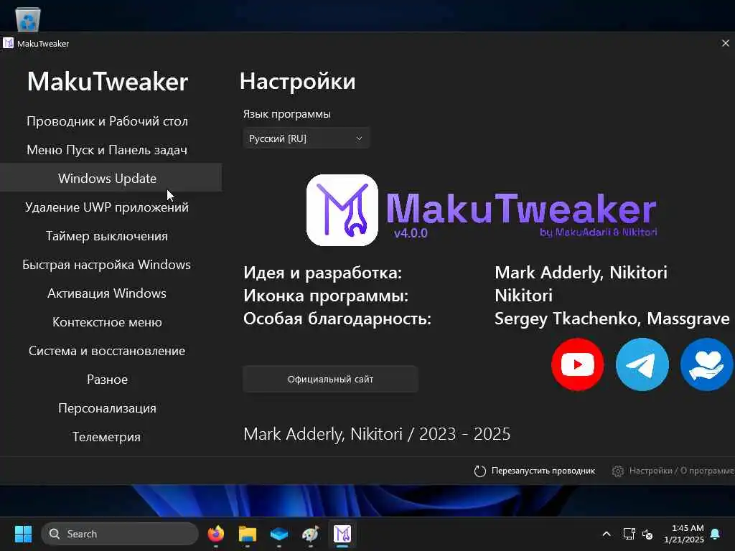Select the Разное section
The image size is (735, 551).
(x=108, y=380)
